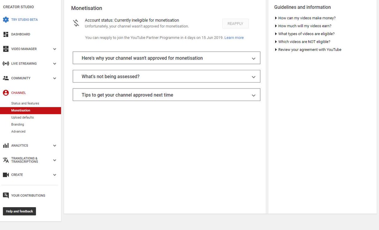Expand the Live Streaming chevron

(55, 64)
